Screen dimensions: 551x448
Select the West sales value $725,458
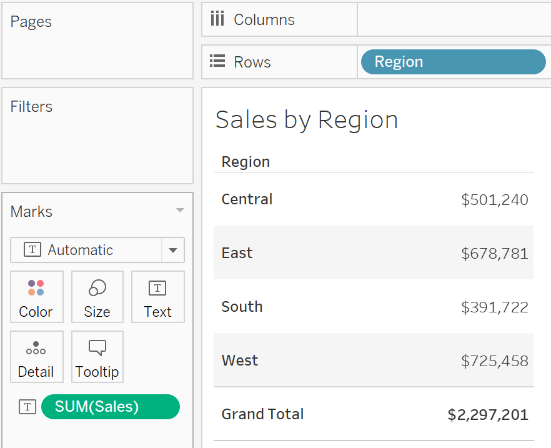coord(494,361)
